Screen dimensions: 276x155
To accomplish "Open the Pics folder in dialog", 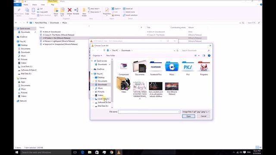I will pyautogui.click(x=188, y=68).
